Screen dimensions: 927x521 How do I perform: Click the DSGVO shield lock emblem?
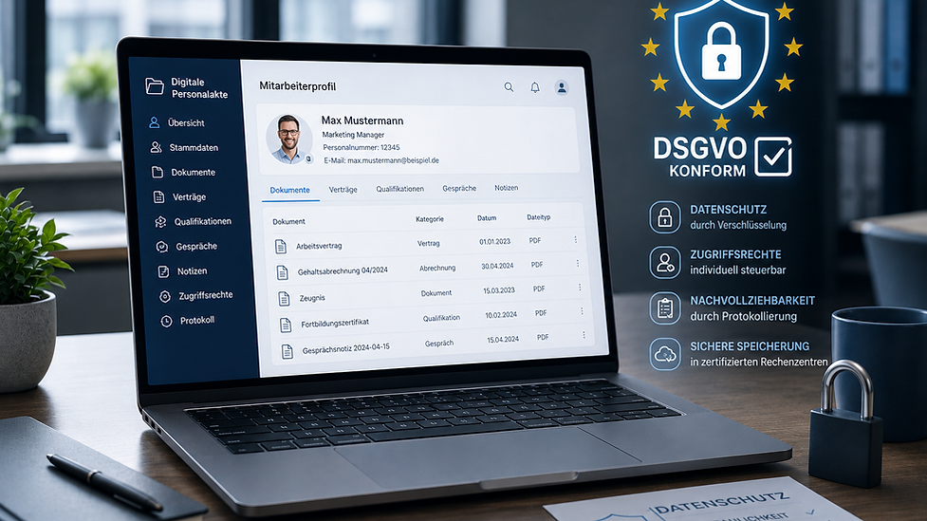click(721, 53)
